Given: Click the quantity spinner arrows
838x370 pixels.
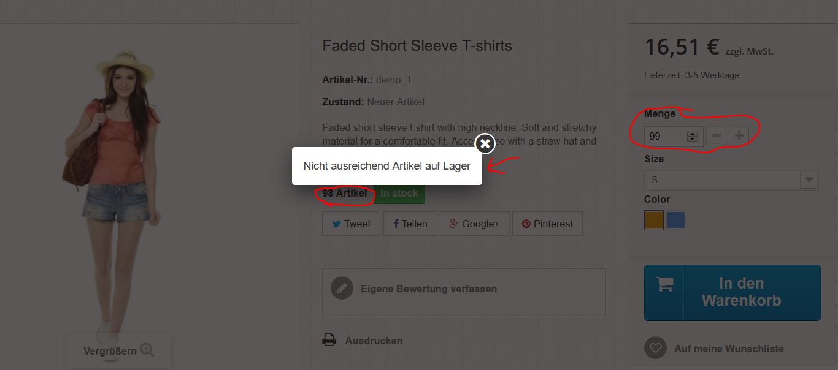Looking at the screenshot, I should 693,136.
